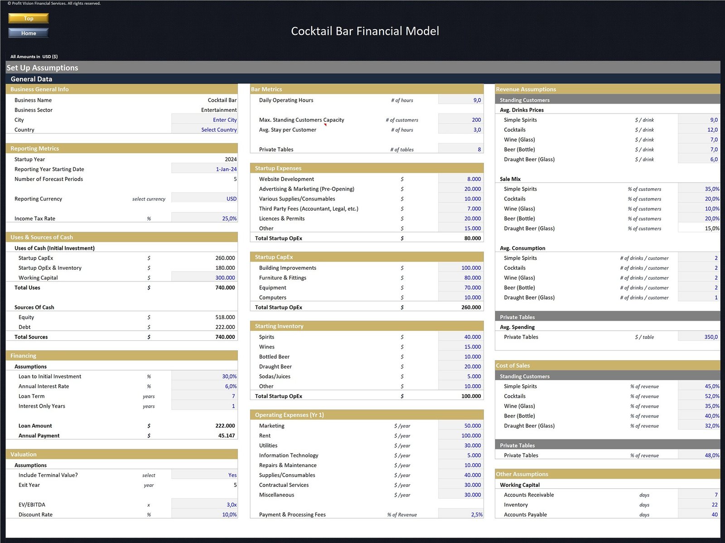Select the Working Capital 300.000 input cell
Viewport: 725px width, 543px height.
tap(204, 278)
